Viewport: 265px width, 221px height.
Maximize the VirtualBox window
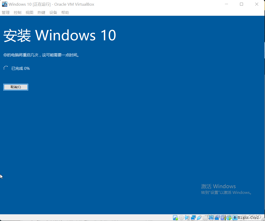pos(241,4)
